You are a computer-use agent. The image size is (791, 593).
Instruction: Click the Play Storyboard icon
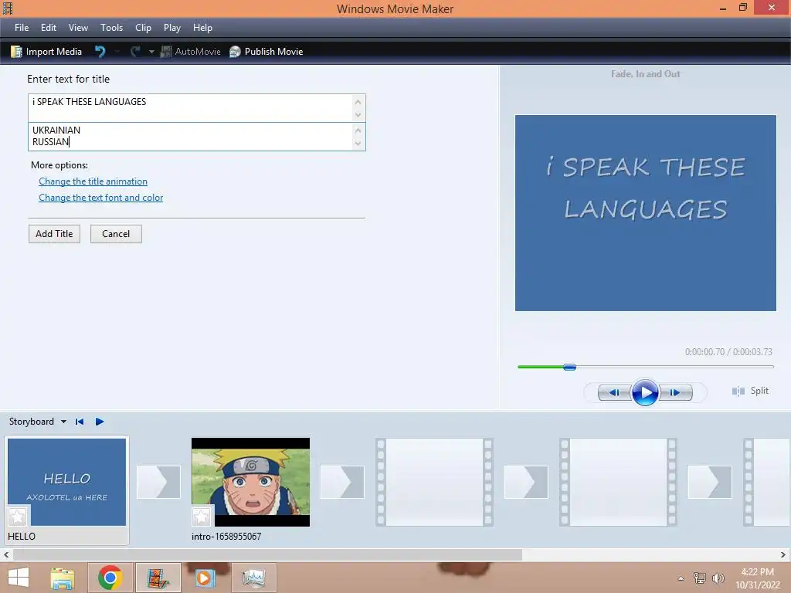click(x=100, y=422)
